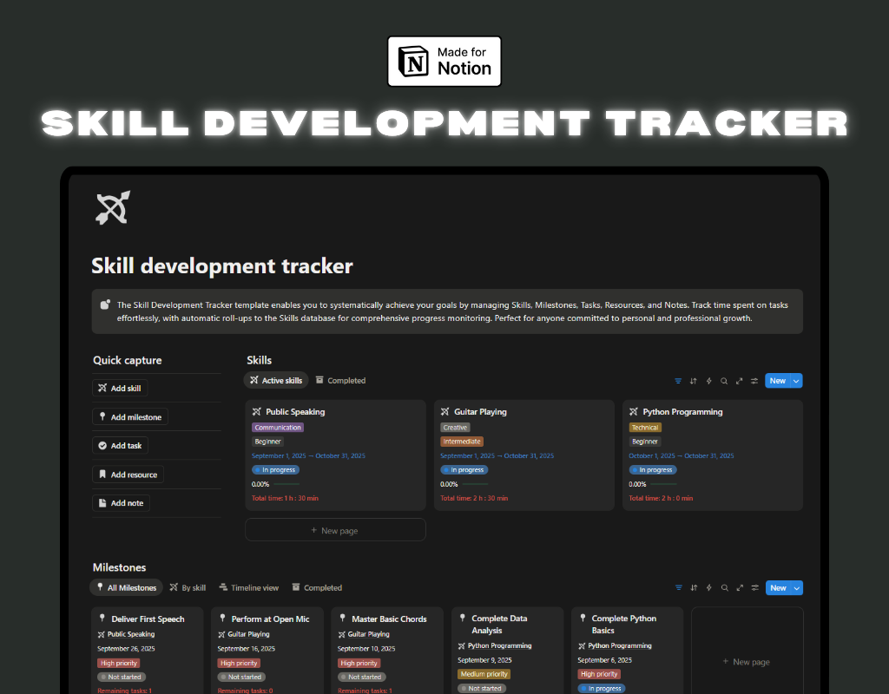Click Communication tag on Public Speaking

click(278, 428)
